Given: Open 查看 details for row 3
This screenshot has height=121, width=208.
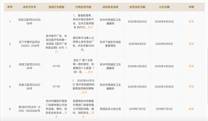Looking at the screenshot, I should [x=191, y=66].
